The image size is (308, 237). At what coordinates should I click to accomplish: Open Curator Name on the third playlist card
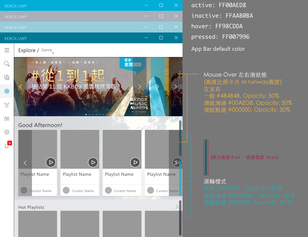(x=125, y=191)
